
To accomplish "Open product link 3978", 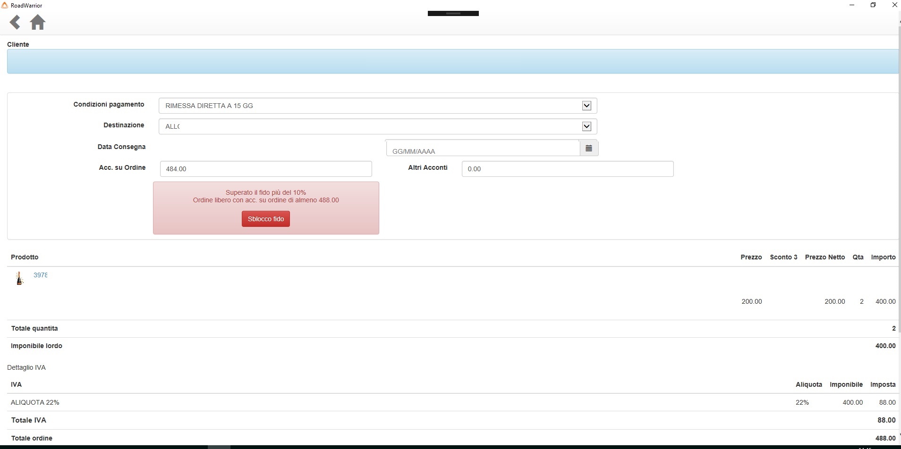I will coord(40,275).
